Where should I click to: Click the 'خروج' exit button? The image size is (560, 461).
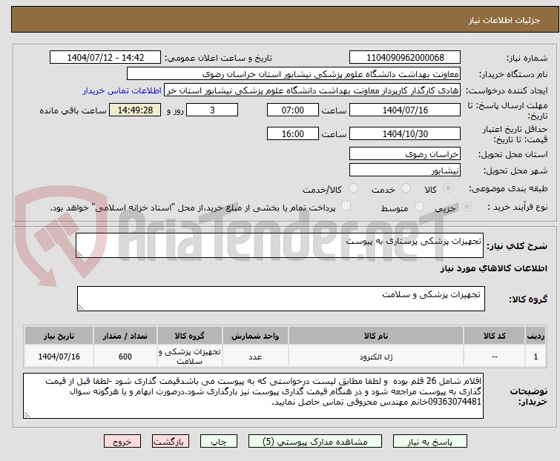point(122,442)
